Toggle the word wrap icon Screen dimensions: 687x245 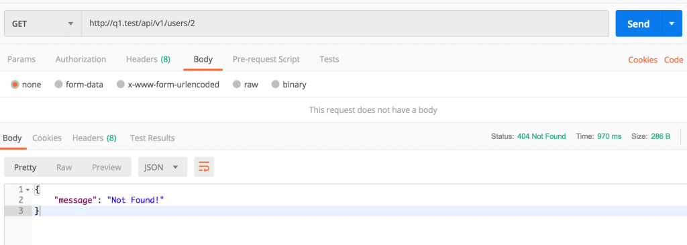click(x=204, y=167)
